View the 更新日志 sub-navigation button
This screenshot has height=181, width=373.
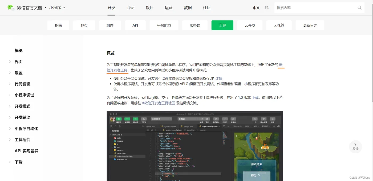point(310,25)
